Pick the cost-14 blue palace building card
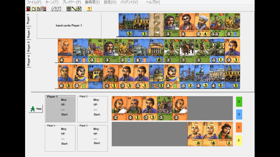 pyautogui.click(x=217, y=76)
